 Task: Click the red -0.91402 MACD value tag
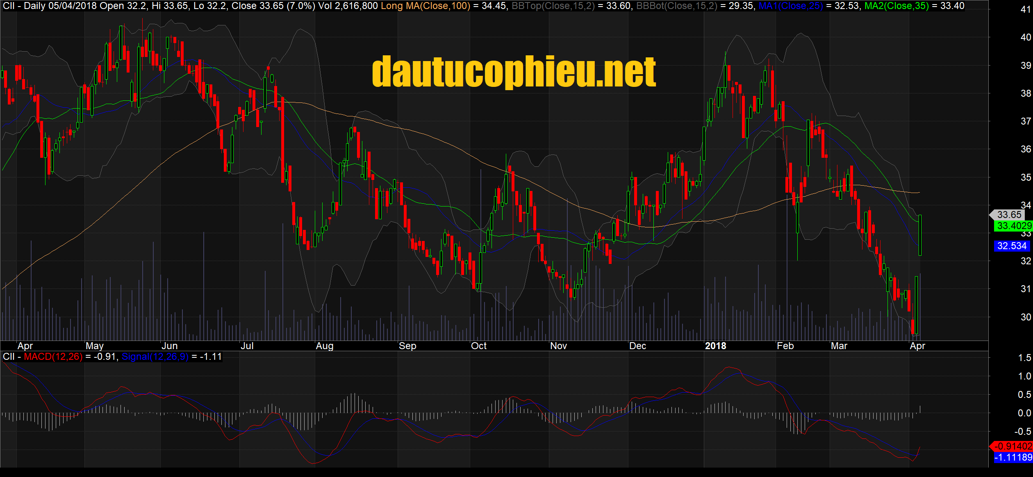(x=1011, y=446)
